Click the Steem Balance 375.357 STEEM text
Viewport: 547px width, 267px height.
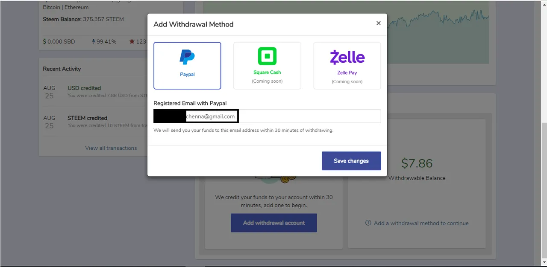[83, 19]
